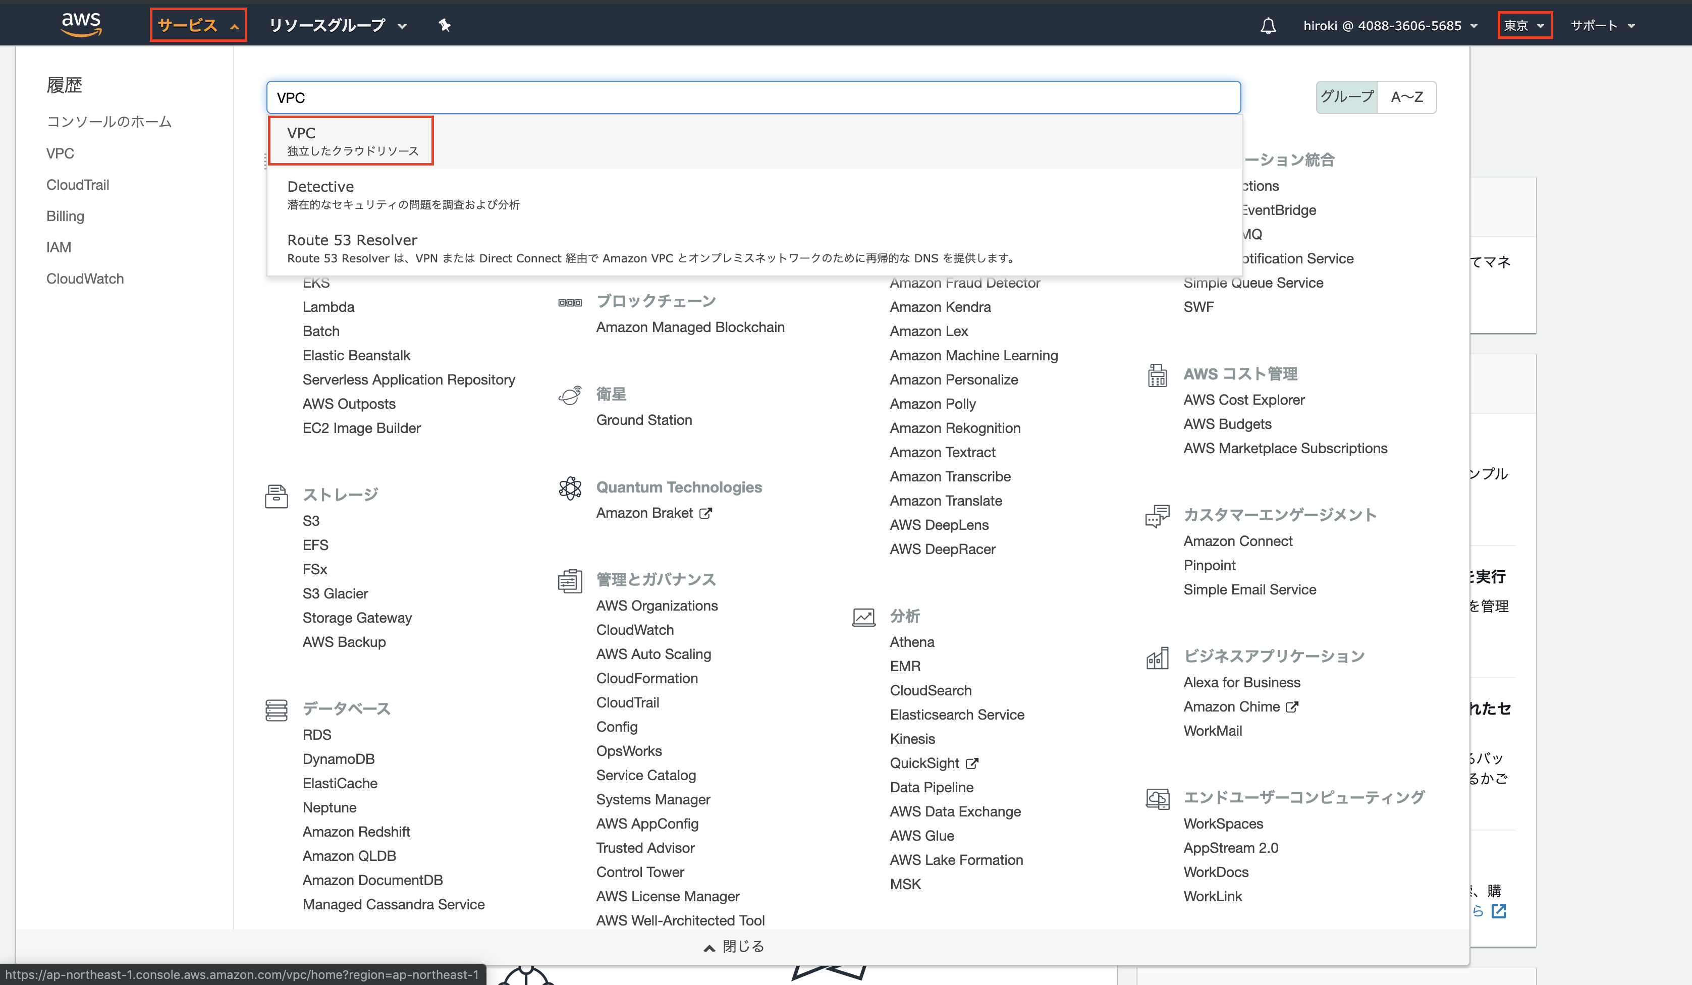Viewport: 1692px width, 985px height.
Task: Click the Quantum Technologies atom icon
Action: (570, 488)
